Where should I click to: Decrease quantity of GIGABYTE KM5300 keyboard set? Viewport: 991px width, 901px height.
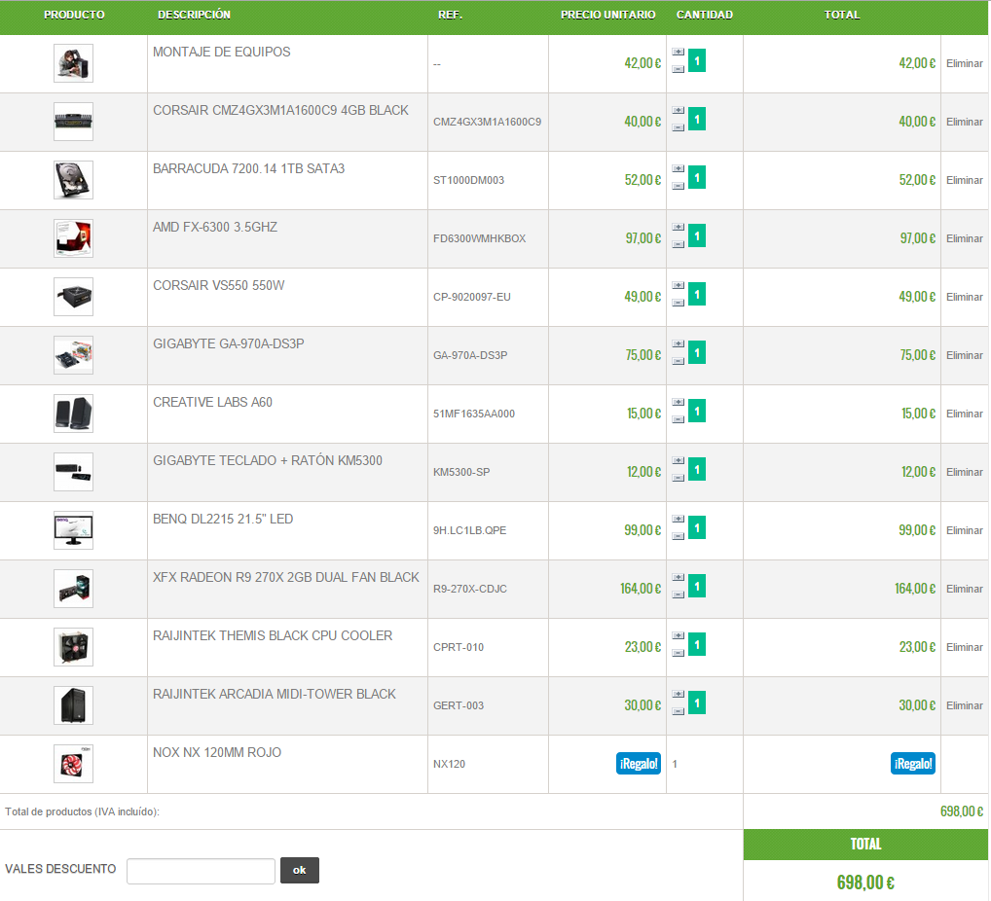tap(679, 478)
